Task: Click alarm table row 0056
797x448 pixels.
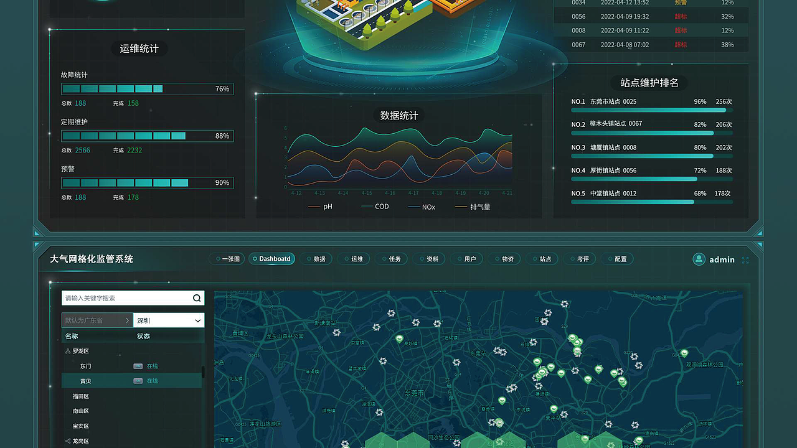Action: 651,16
